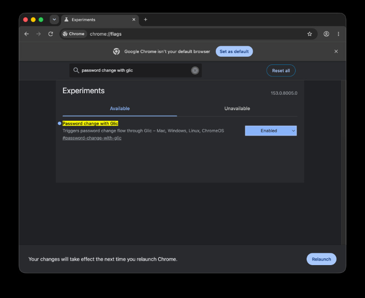The image size is (365, 298).
Task: Close the Experiments tab
Action: tap(134, 20)
